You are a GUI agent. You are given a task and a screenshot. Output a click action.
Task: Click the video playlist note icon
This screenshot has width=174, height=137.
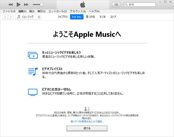pos(33,72)
